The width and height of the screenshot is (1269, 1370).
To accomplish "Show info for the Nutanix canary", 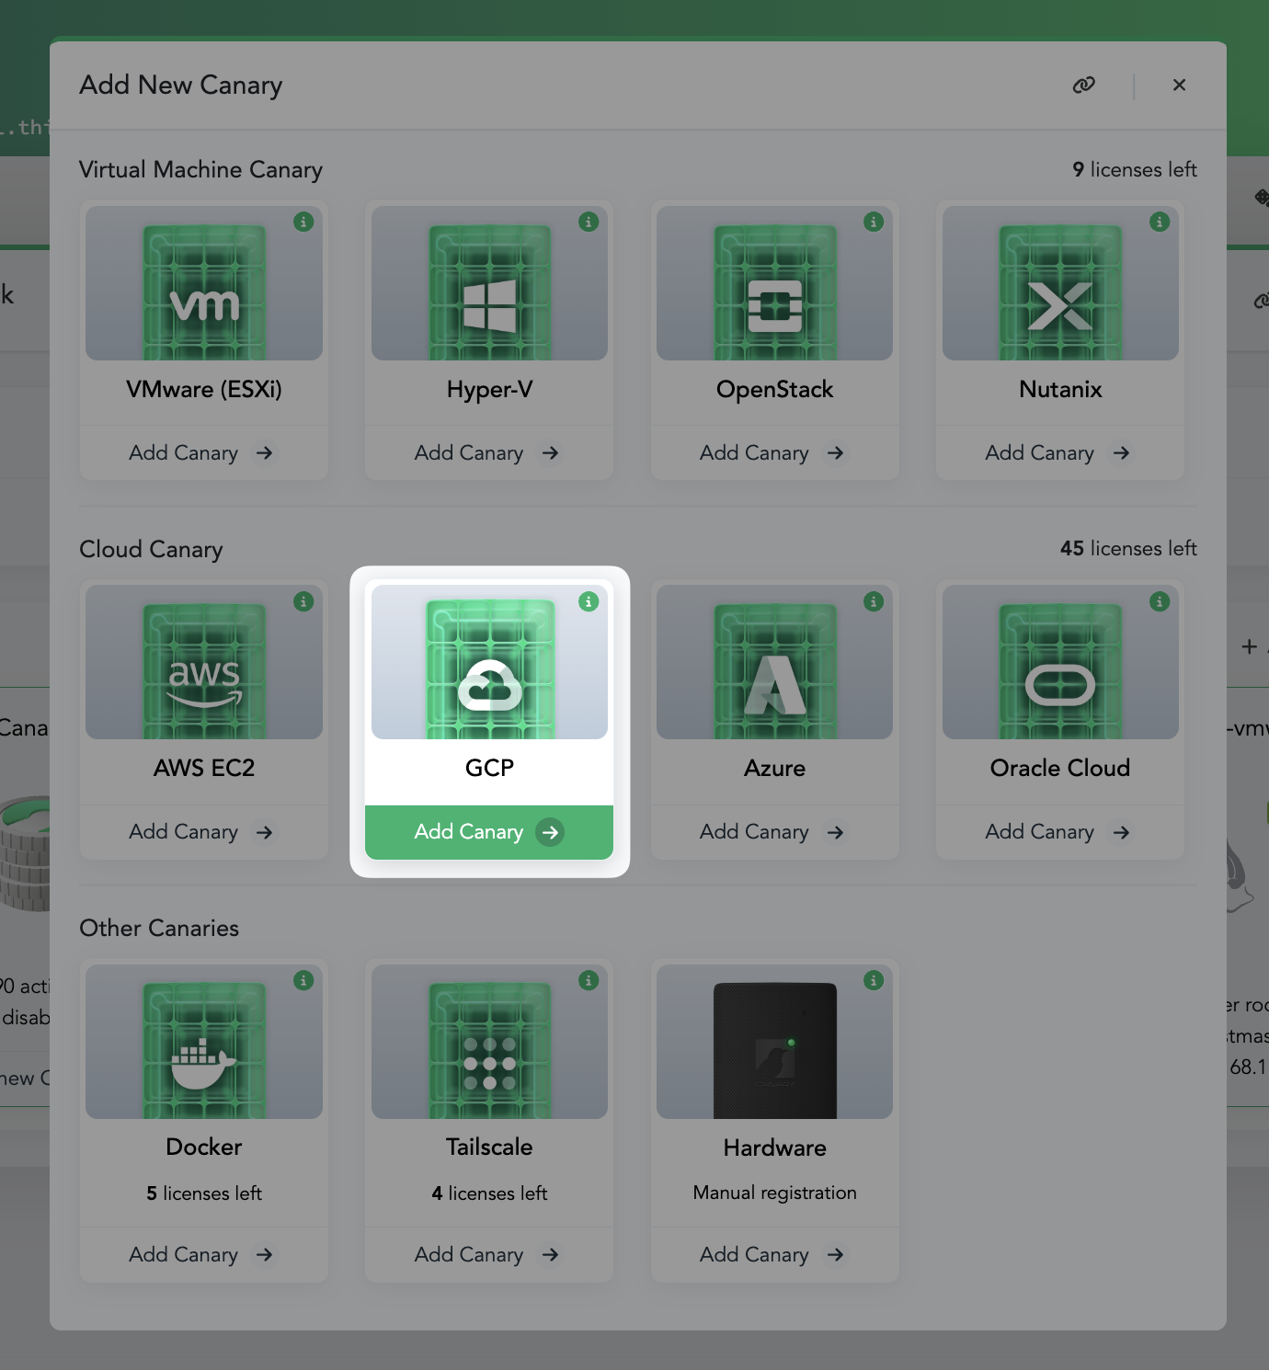I will (1160, 222).
